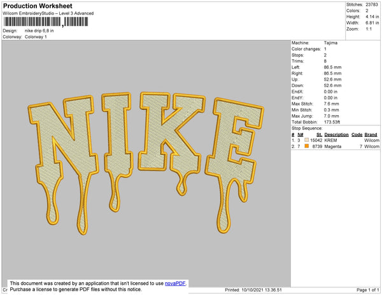
Task: Select the stitches count 23783
Action: 372,4
